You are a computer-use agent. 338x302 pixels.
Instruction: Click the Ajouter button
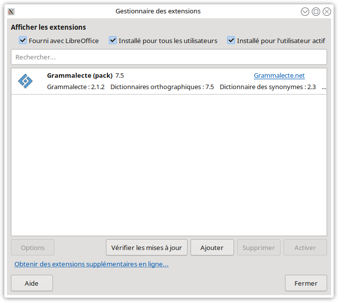(212, 248)
